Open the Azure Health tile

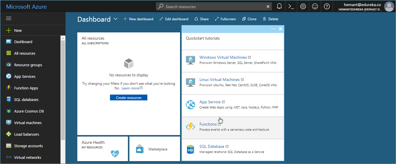(x=102, y=149)
